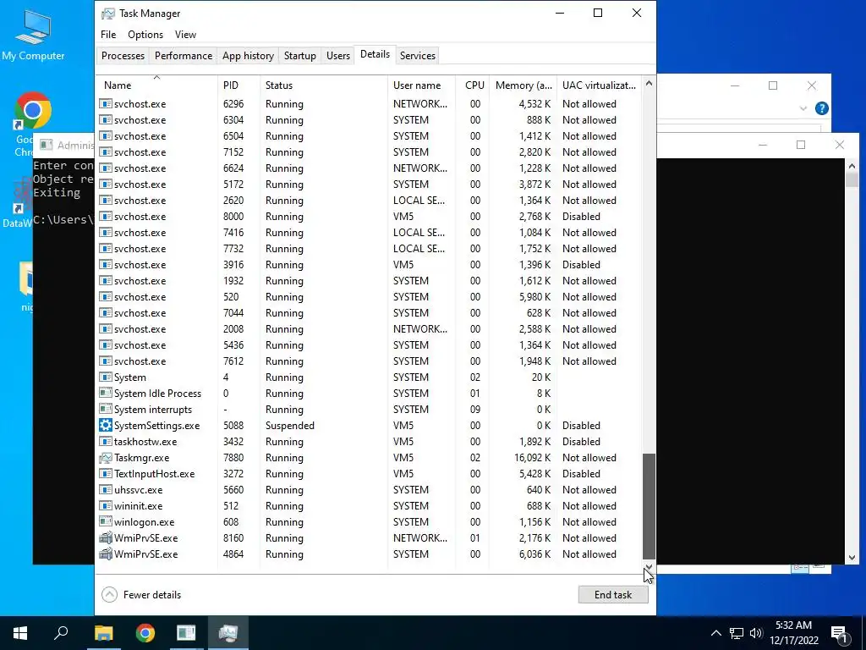Open the Windows Start menu

[20, 633]
